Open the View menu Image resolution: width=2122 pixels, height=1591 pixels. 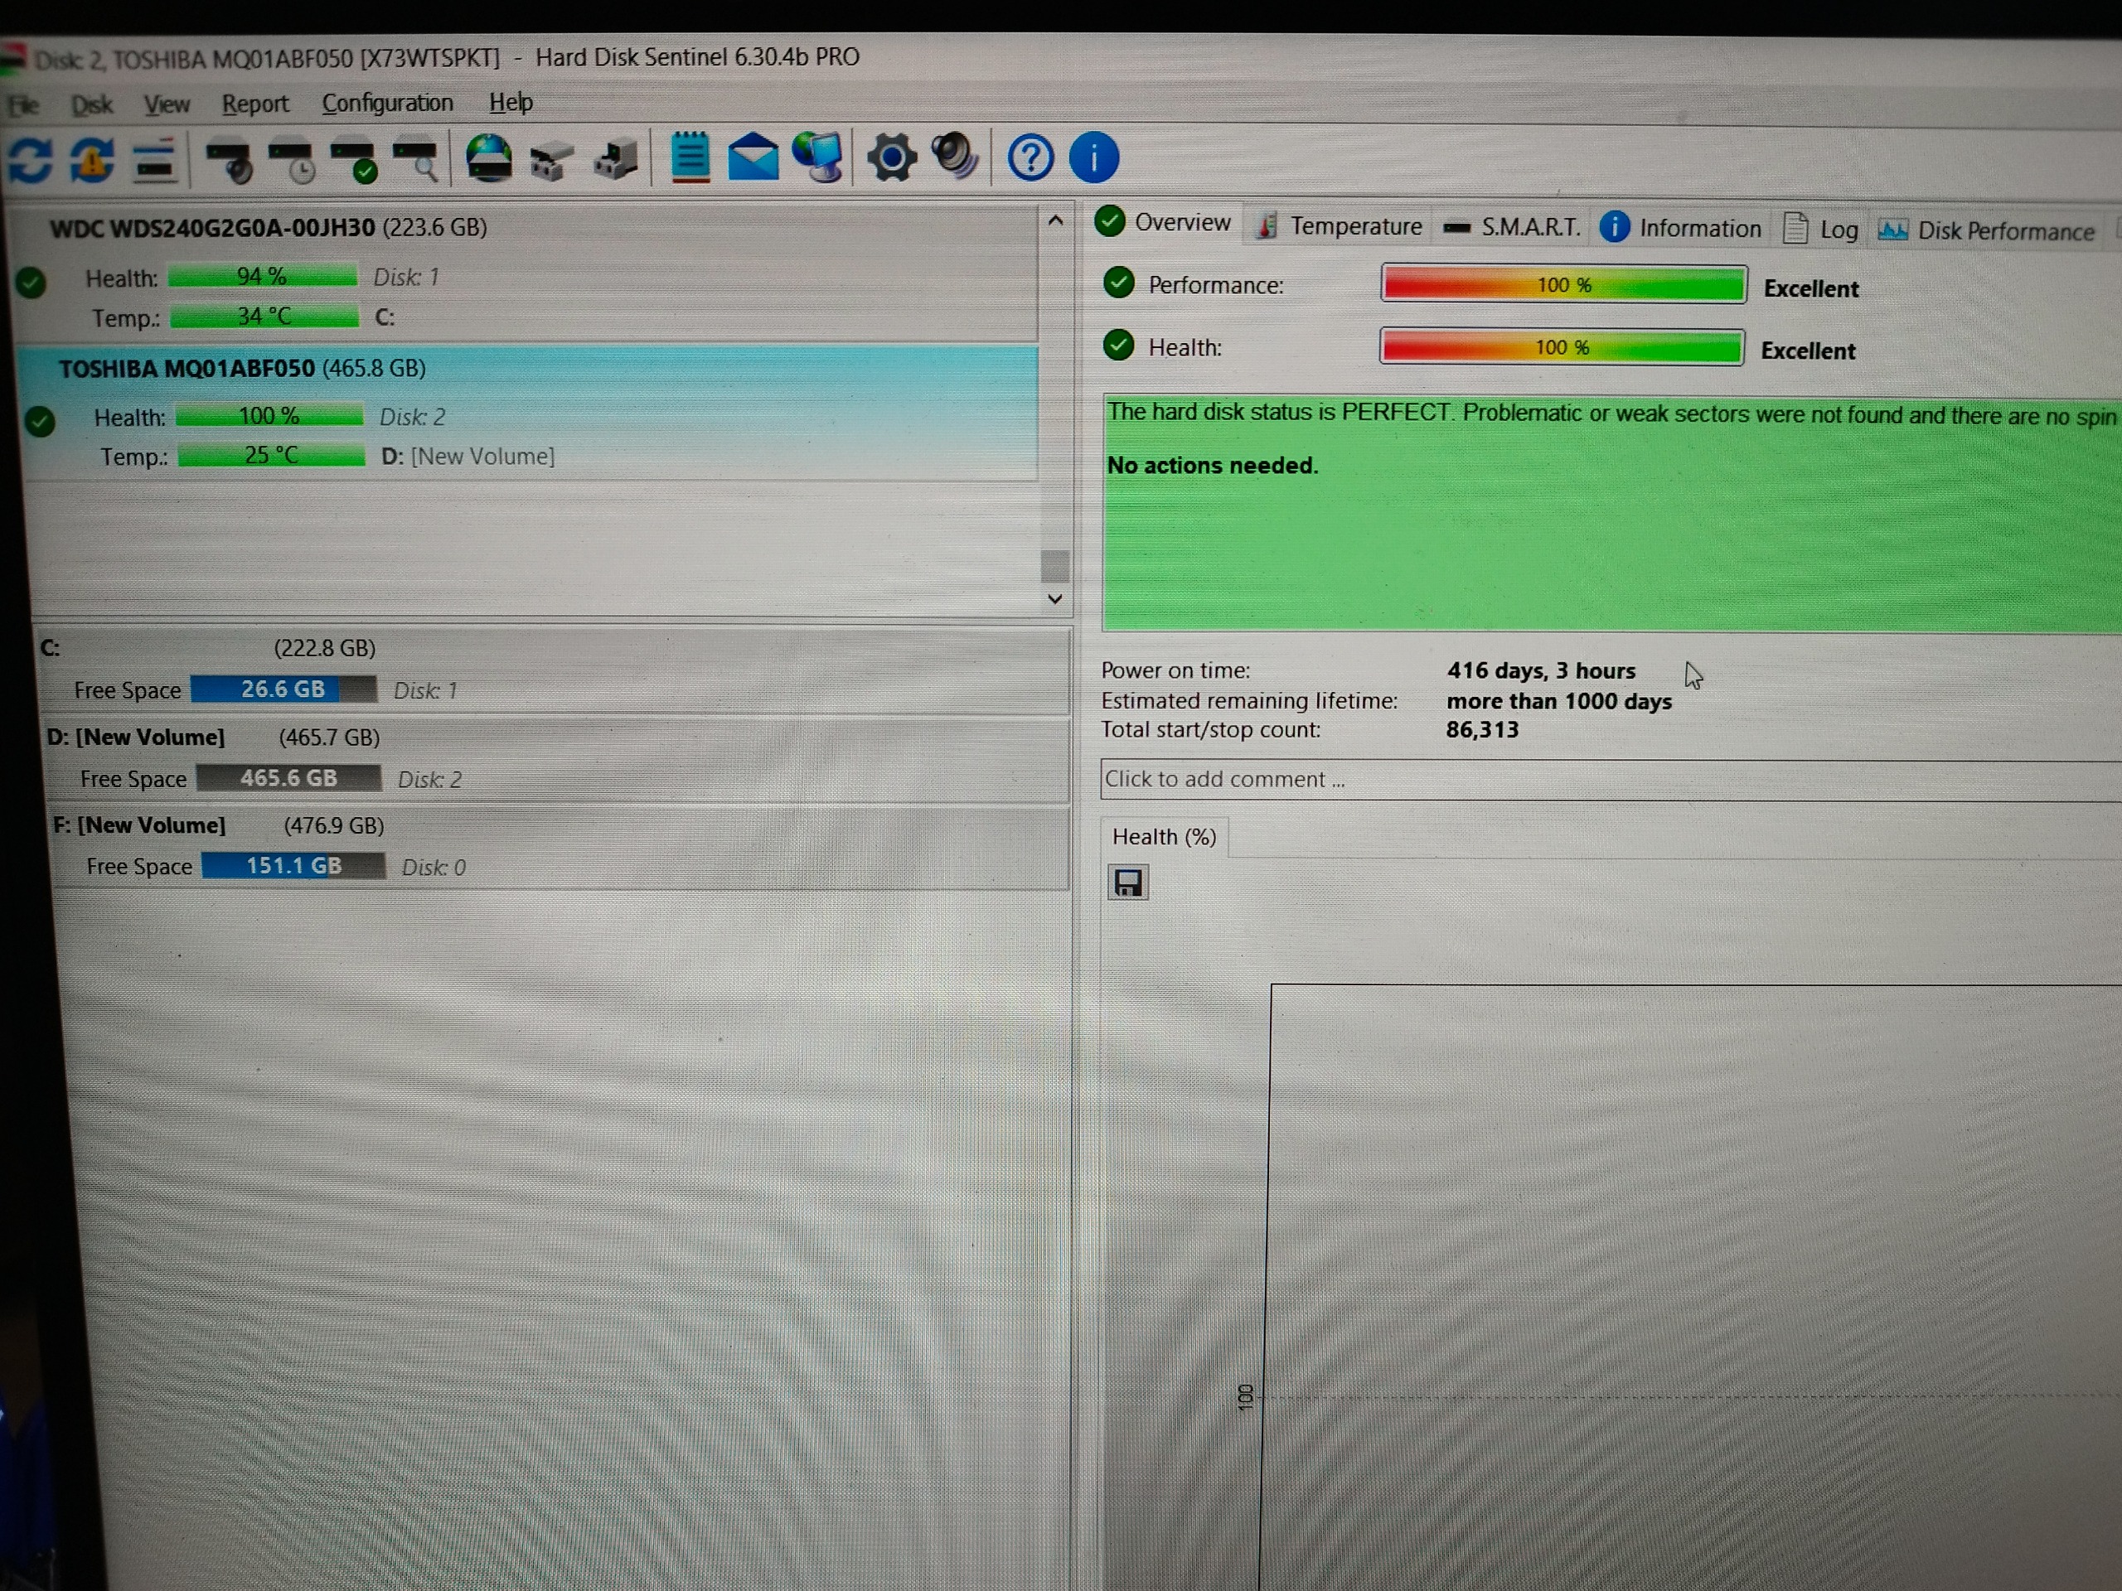tap(167, 104)
